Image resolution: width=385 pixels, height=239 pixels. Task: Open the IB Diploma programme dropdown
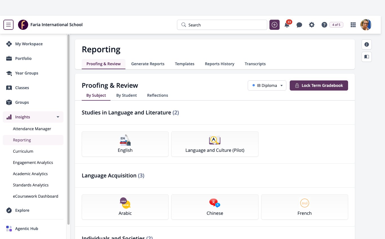click(267, 85)
